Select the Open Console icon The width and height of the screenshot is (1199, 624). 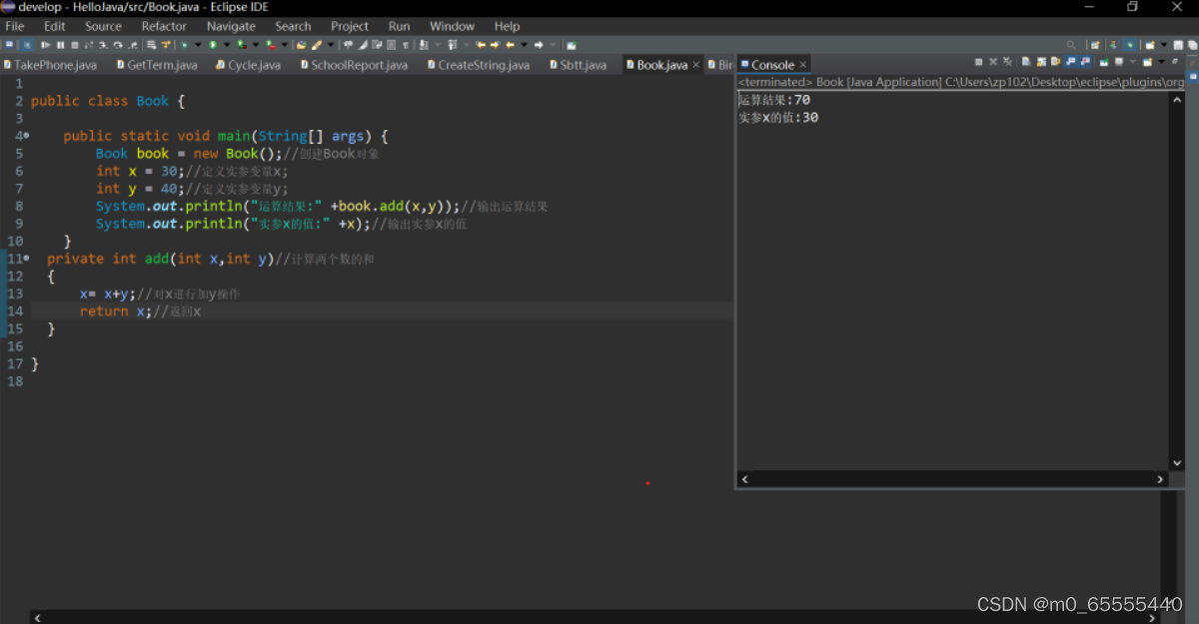click(x=1146, y=61)
